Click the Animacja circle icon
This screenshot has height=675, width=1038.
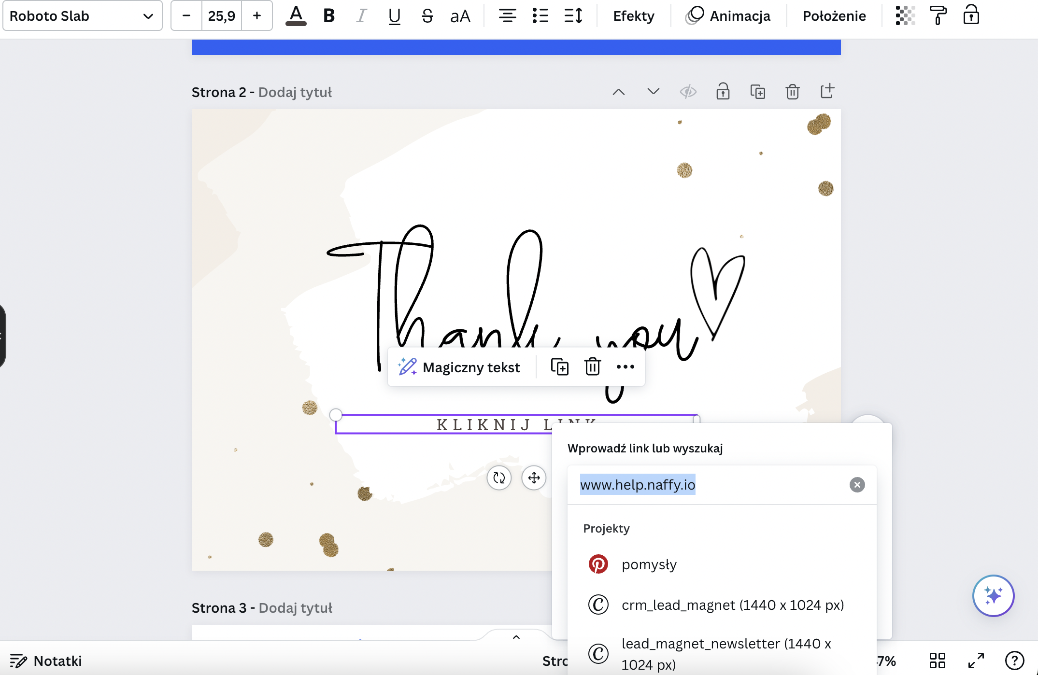[x=695, y=15]
